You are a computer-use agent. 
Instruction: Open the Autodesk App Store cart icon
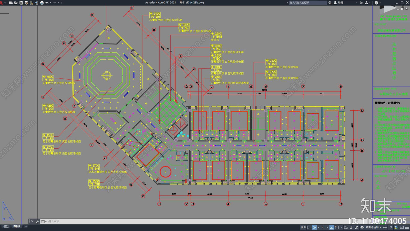click(361, 3)
